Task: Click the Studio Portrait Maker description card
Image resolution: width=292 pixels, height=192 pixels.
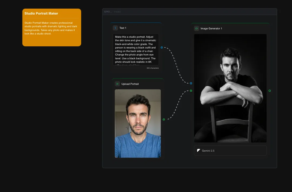Action: coord(51,28)
